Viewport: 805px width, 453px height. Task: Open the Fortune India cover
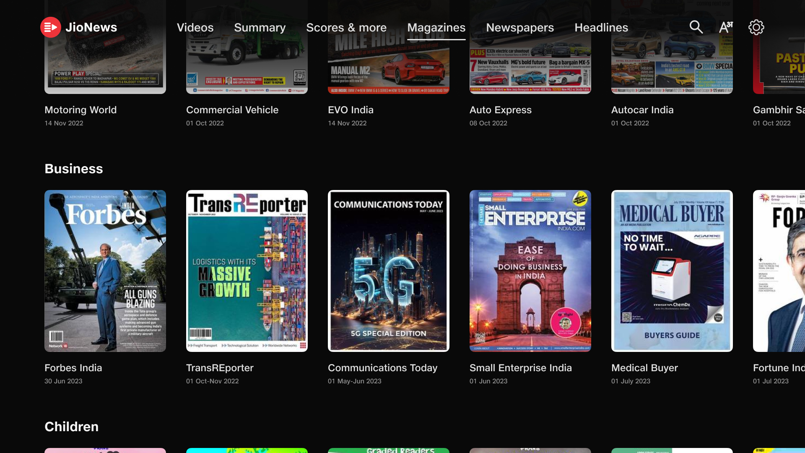click(x=779, y=271)
